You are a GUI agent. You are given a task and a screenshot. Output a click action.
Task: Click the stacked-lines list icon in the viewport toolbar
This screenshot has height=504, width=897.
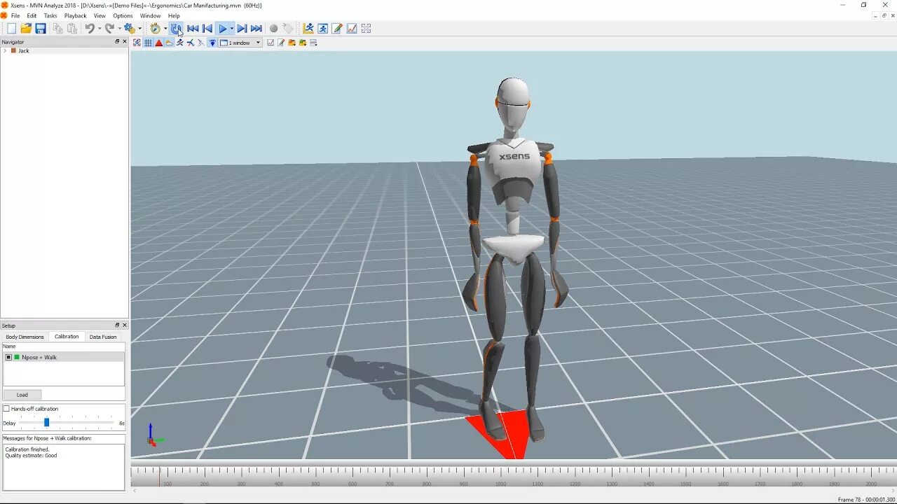313,43
